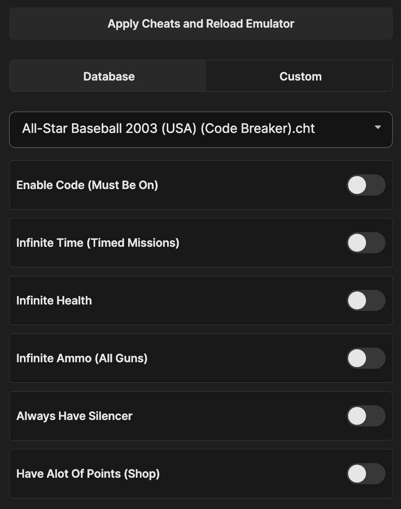Toggle Have Alot Of Points (Shop) on
This screenshot has width=401, height=509.
366,474
